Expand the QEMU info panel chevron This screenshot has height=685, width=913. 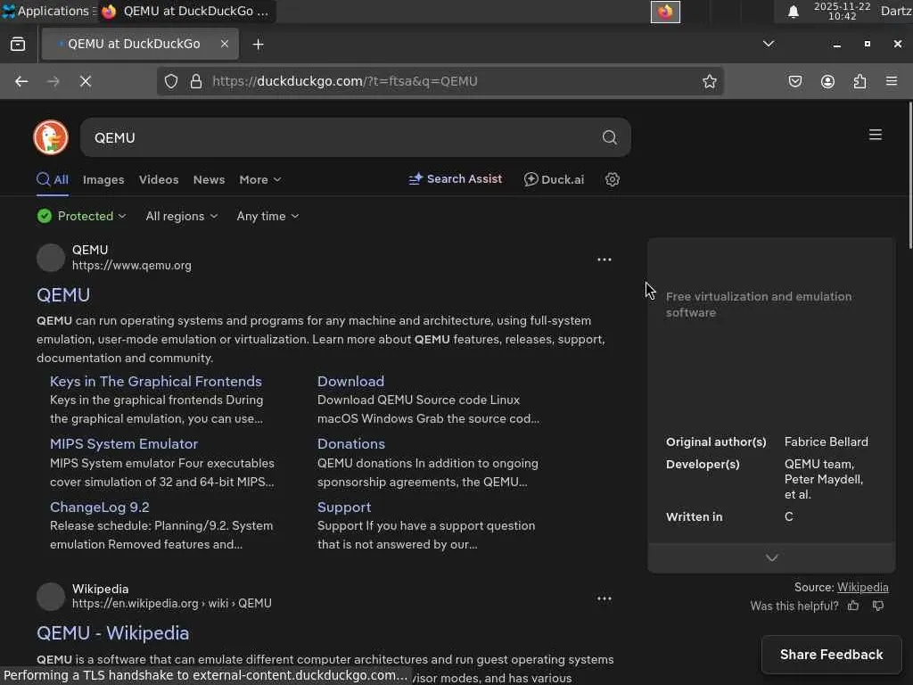pos(771,557)
